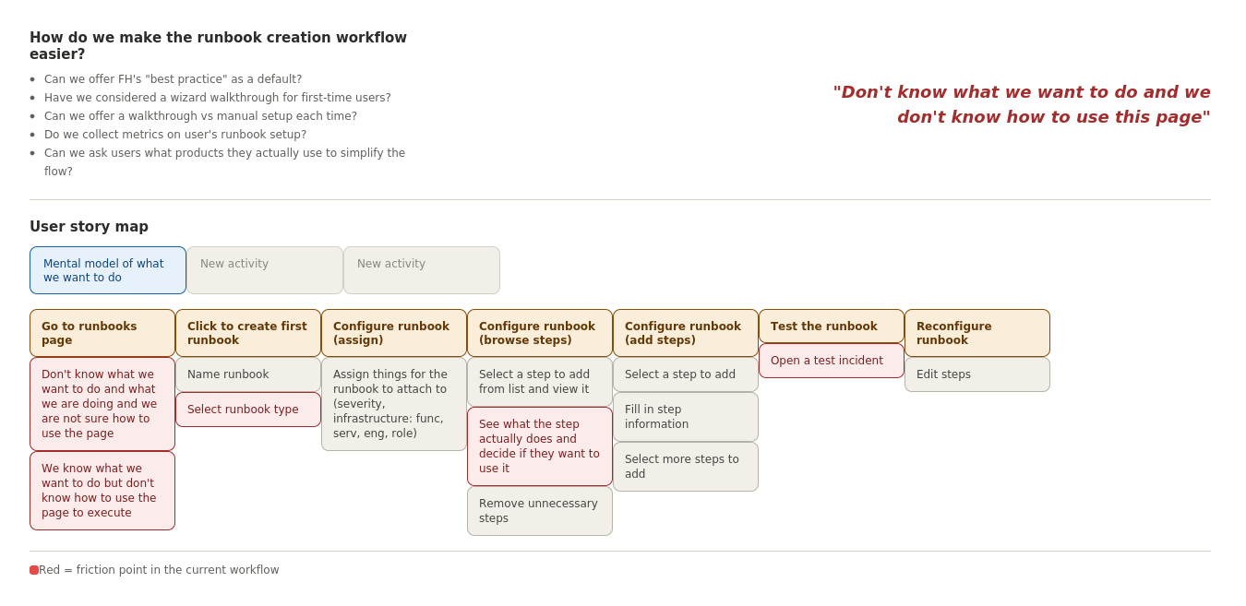Select the 'Fill in step information' card
The image size is (1246, 606).
click(x=686, y=417)
